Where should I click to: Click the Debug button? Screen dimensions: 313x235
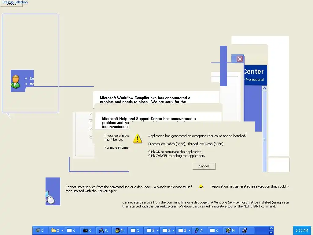11,4
